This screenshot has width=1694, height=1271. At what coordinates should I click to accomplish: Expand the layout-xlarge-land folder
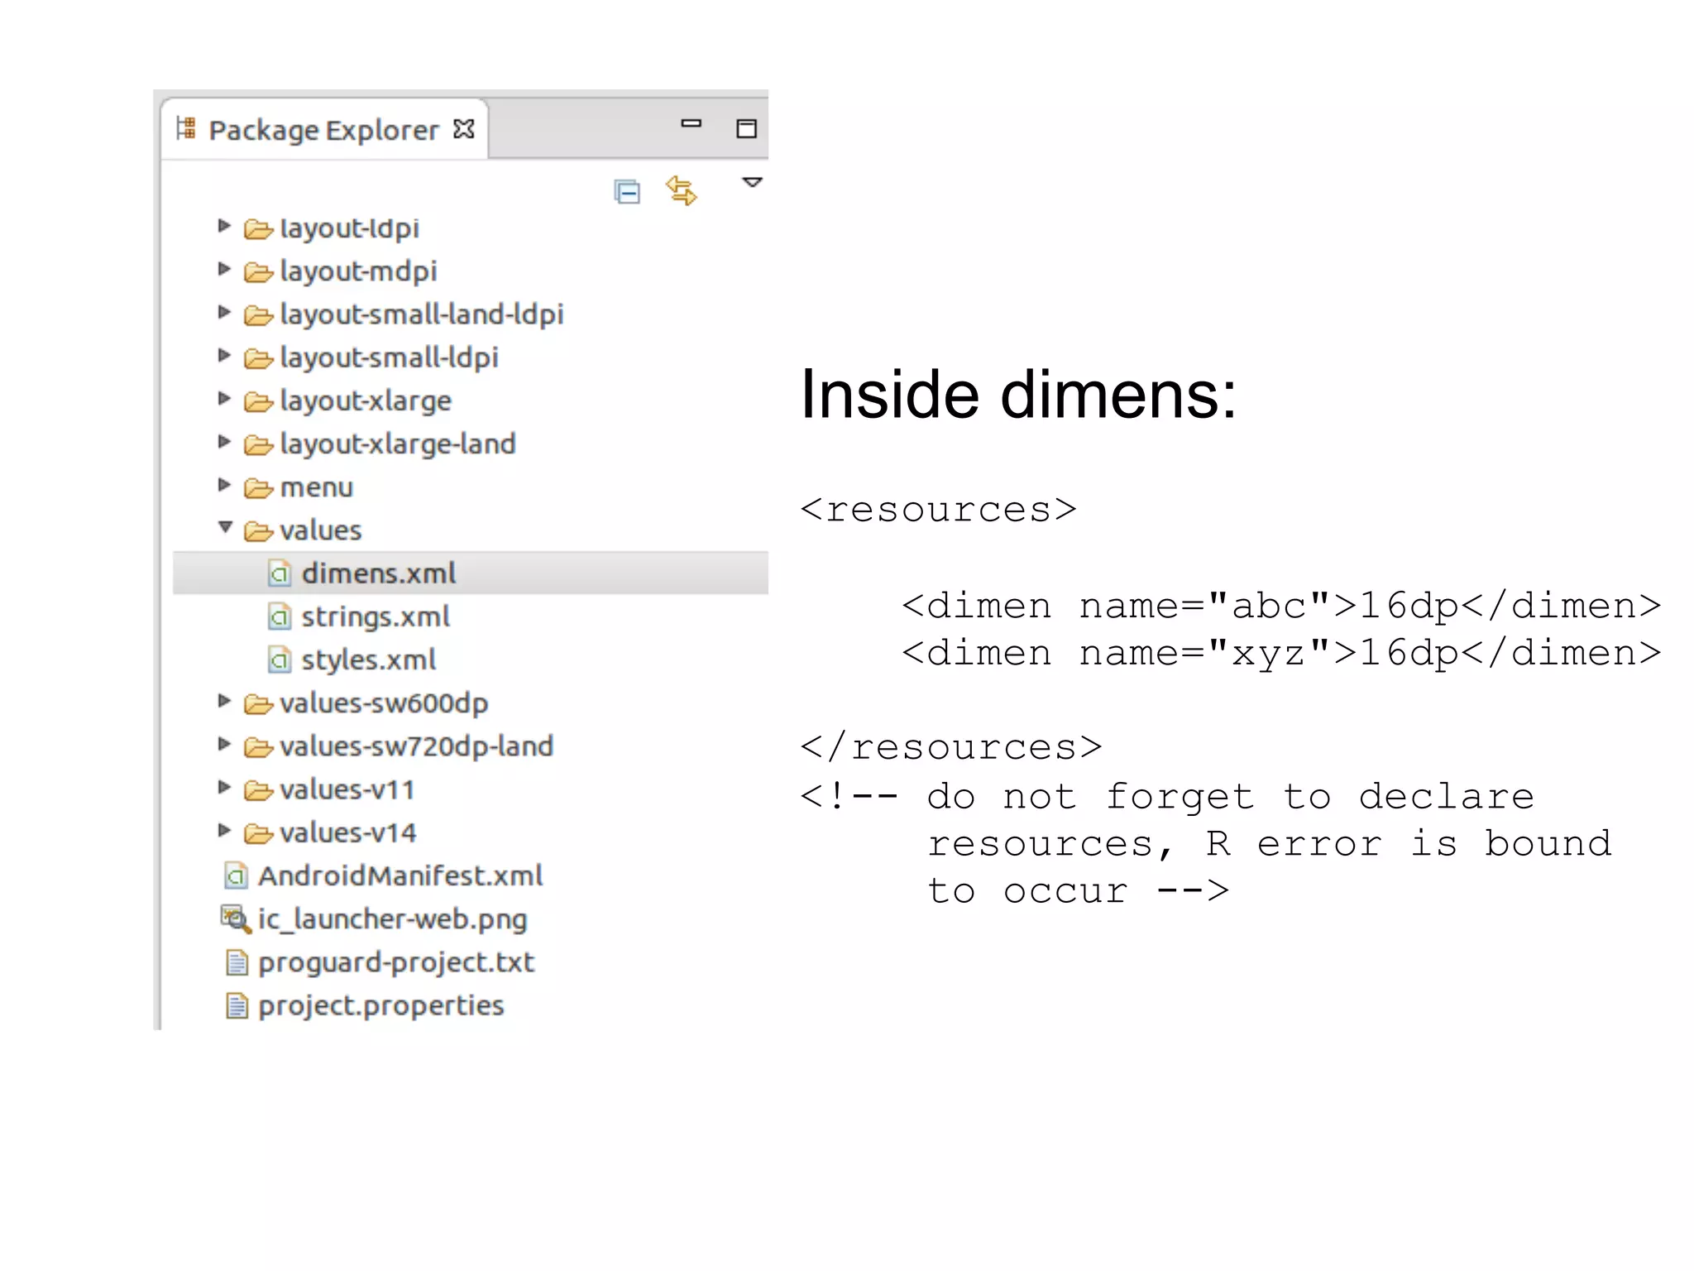tap(223, 441)
